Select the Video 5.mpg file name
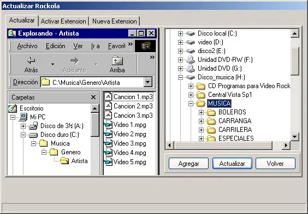 129,162
